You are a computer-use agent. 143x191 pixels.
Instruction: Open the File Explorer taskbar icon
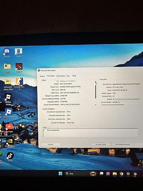click(115, 174)
